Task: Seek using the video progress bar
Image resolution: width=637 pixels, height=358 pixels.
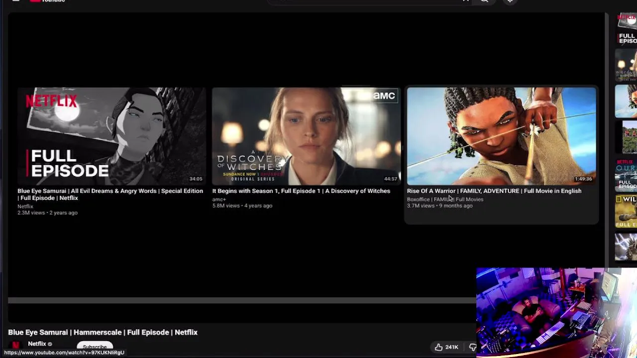Action: click(x=242, y=300)
